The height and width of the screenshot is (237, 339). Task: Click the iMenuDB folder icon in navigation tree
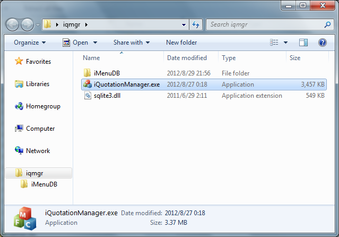point(24,184)
